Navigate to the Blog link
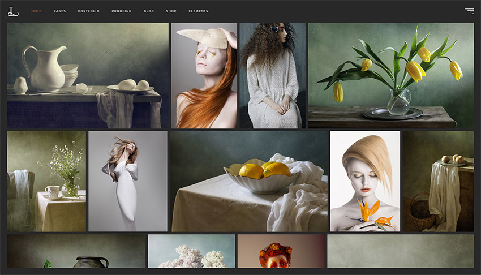The width and height of the screenshot is (481, 275). click(x=149, y=11)
